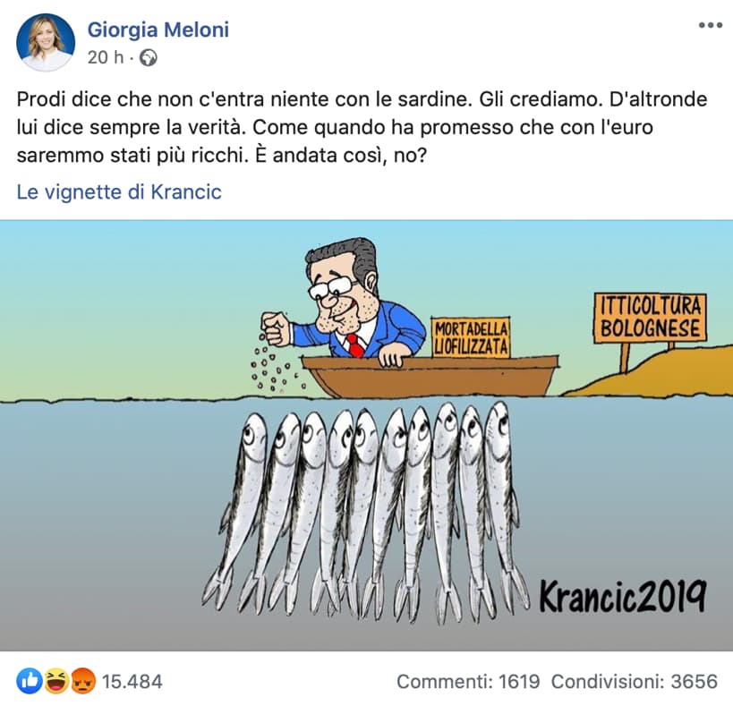The width and height of the screenshot is (733, 706).
Task: Open Giorgia Meloni's profile picture
Action: coord(46,43)
